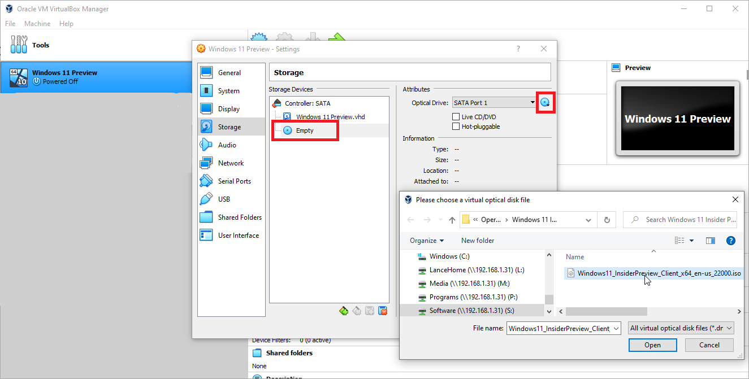Open Network settings category
Viewport: 749px width, 379px height.
click(x=231, y=163)
